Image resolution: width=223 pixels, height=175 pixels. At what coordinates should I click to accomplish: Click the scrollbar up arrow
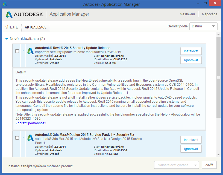(x=218, y=35)
